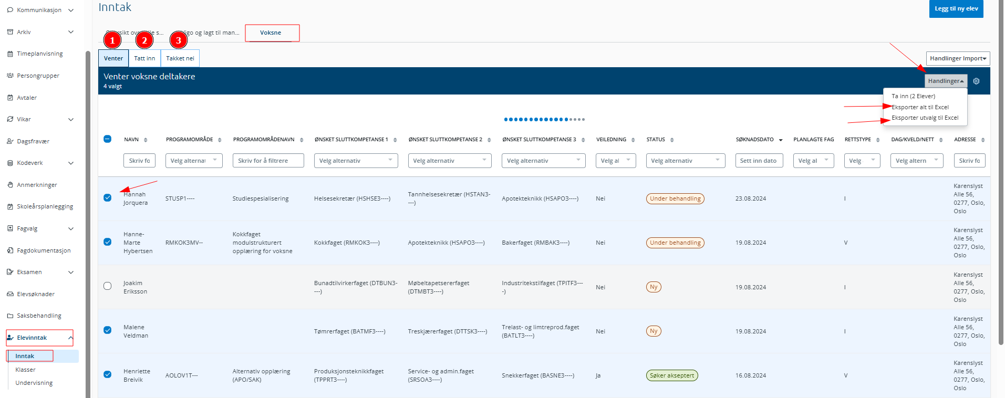This screenshot has width=1005, height=398.
Task: Click Persongrupper people icon
Action: pyautogui.click(x=10, y=76)
